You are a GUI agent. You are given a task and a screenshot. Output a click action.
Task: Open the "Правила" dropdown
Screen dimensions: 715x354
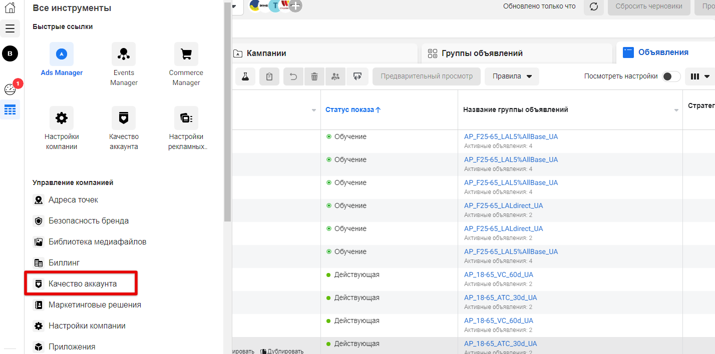[x=512, y=76]
